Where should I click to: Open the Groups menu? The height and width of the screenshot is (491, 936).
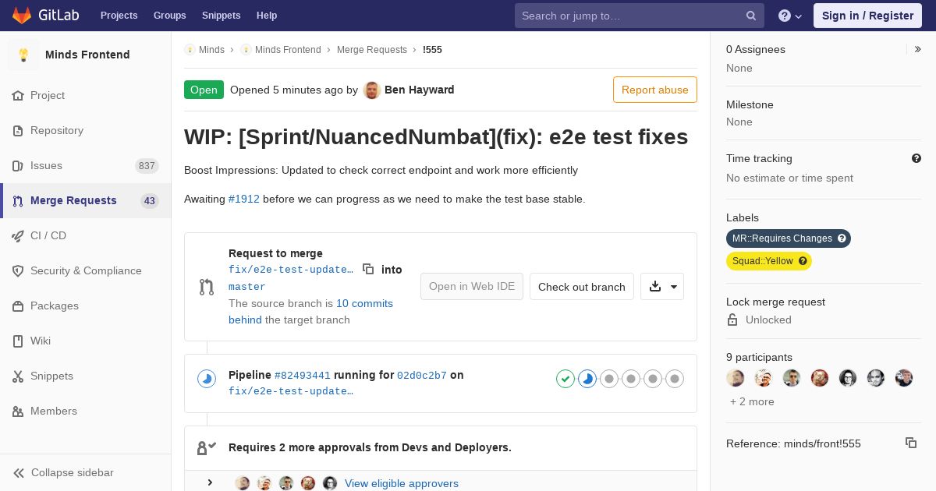pos(170,16)
